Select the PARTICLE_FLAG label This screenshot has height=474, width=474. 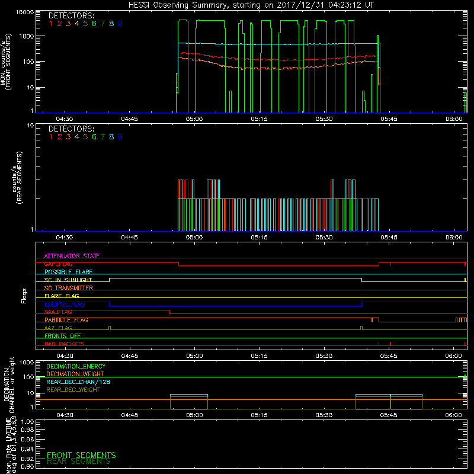66,320
